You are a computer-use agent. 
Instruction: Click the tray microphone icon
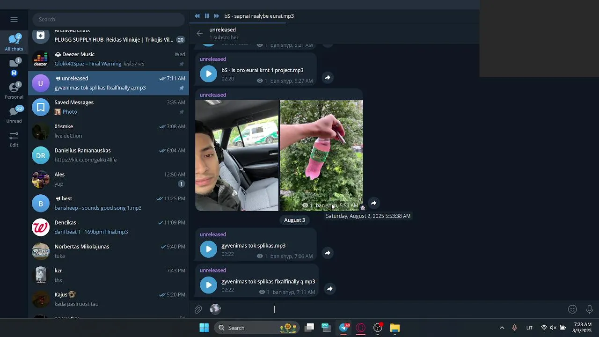point(514,328)
